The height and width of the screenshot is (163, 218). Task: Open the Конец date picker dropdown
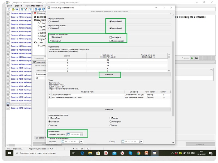point(140,142)
